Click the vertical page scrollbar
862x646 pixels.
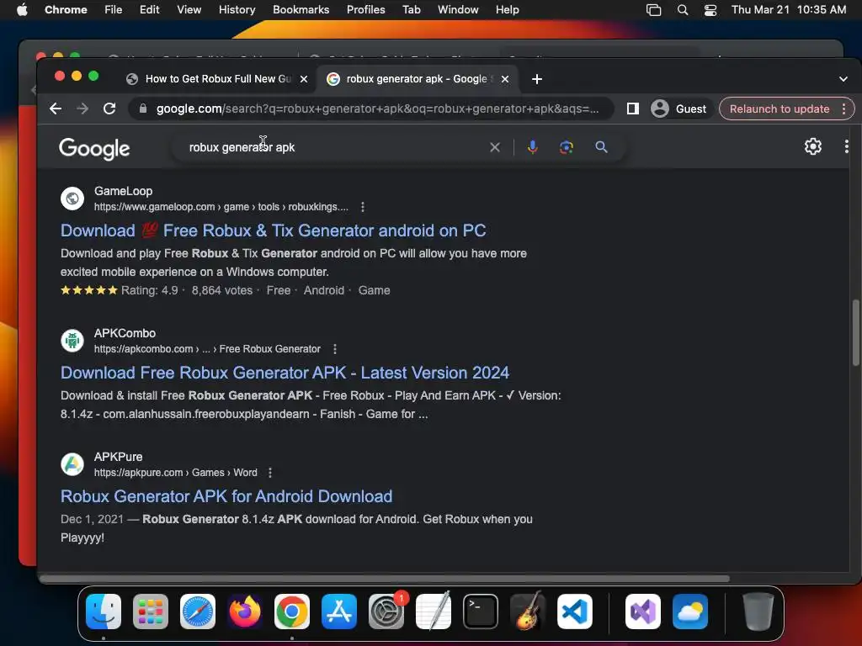coord(855,332)
